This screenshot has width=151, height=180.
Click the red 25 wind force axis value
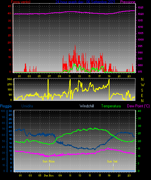coord(9,35)
